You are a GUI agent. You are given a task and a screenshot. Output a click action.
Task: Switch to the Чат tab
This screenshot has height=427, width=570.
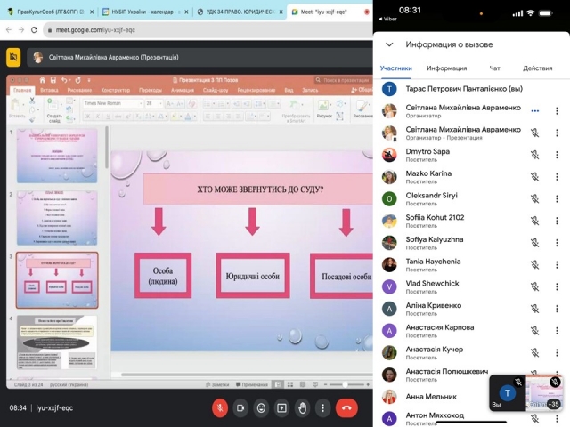click(494, 68)
